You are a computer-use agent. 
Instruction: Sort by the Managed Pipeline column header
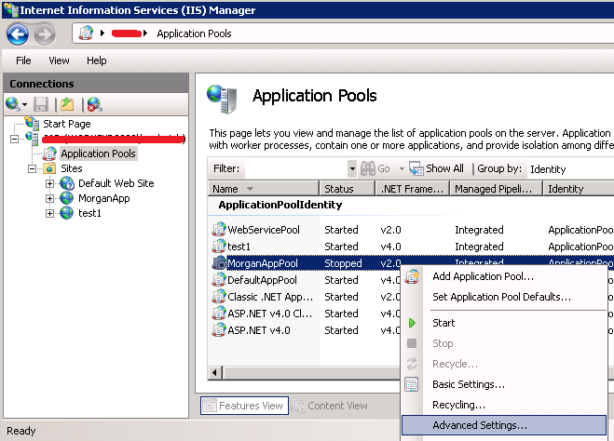(x=496, y=189)
